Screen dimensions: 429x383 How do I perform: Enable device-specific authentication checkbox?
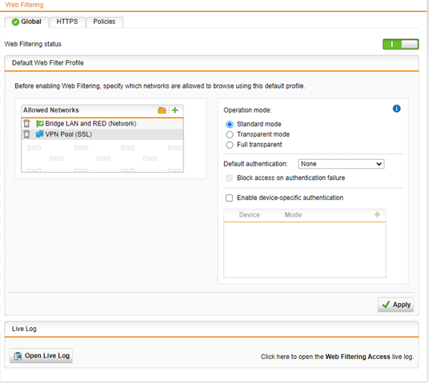pos(229,198)
